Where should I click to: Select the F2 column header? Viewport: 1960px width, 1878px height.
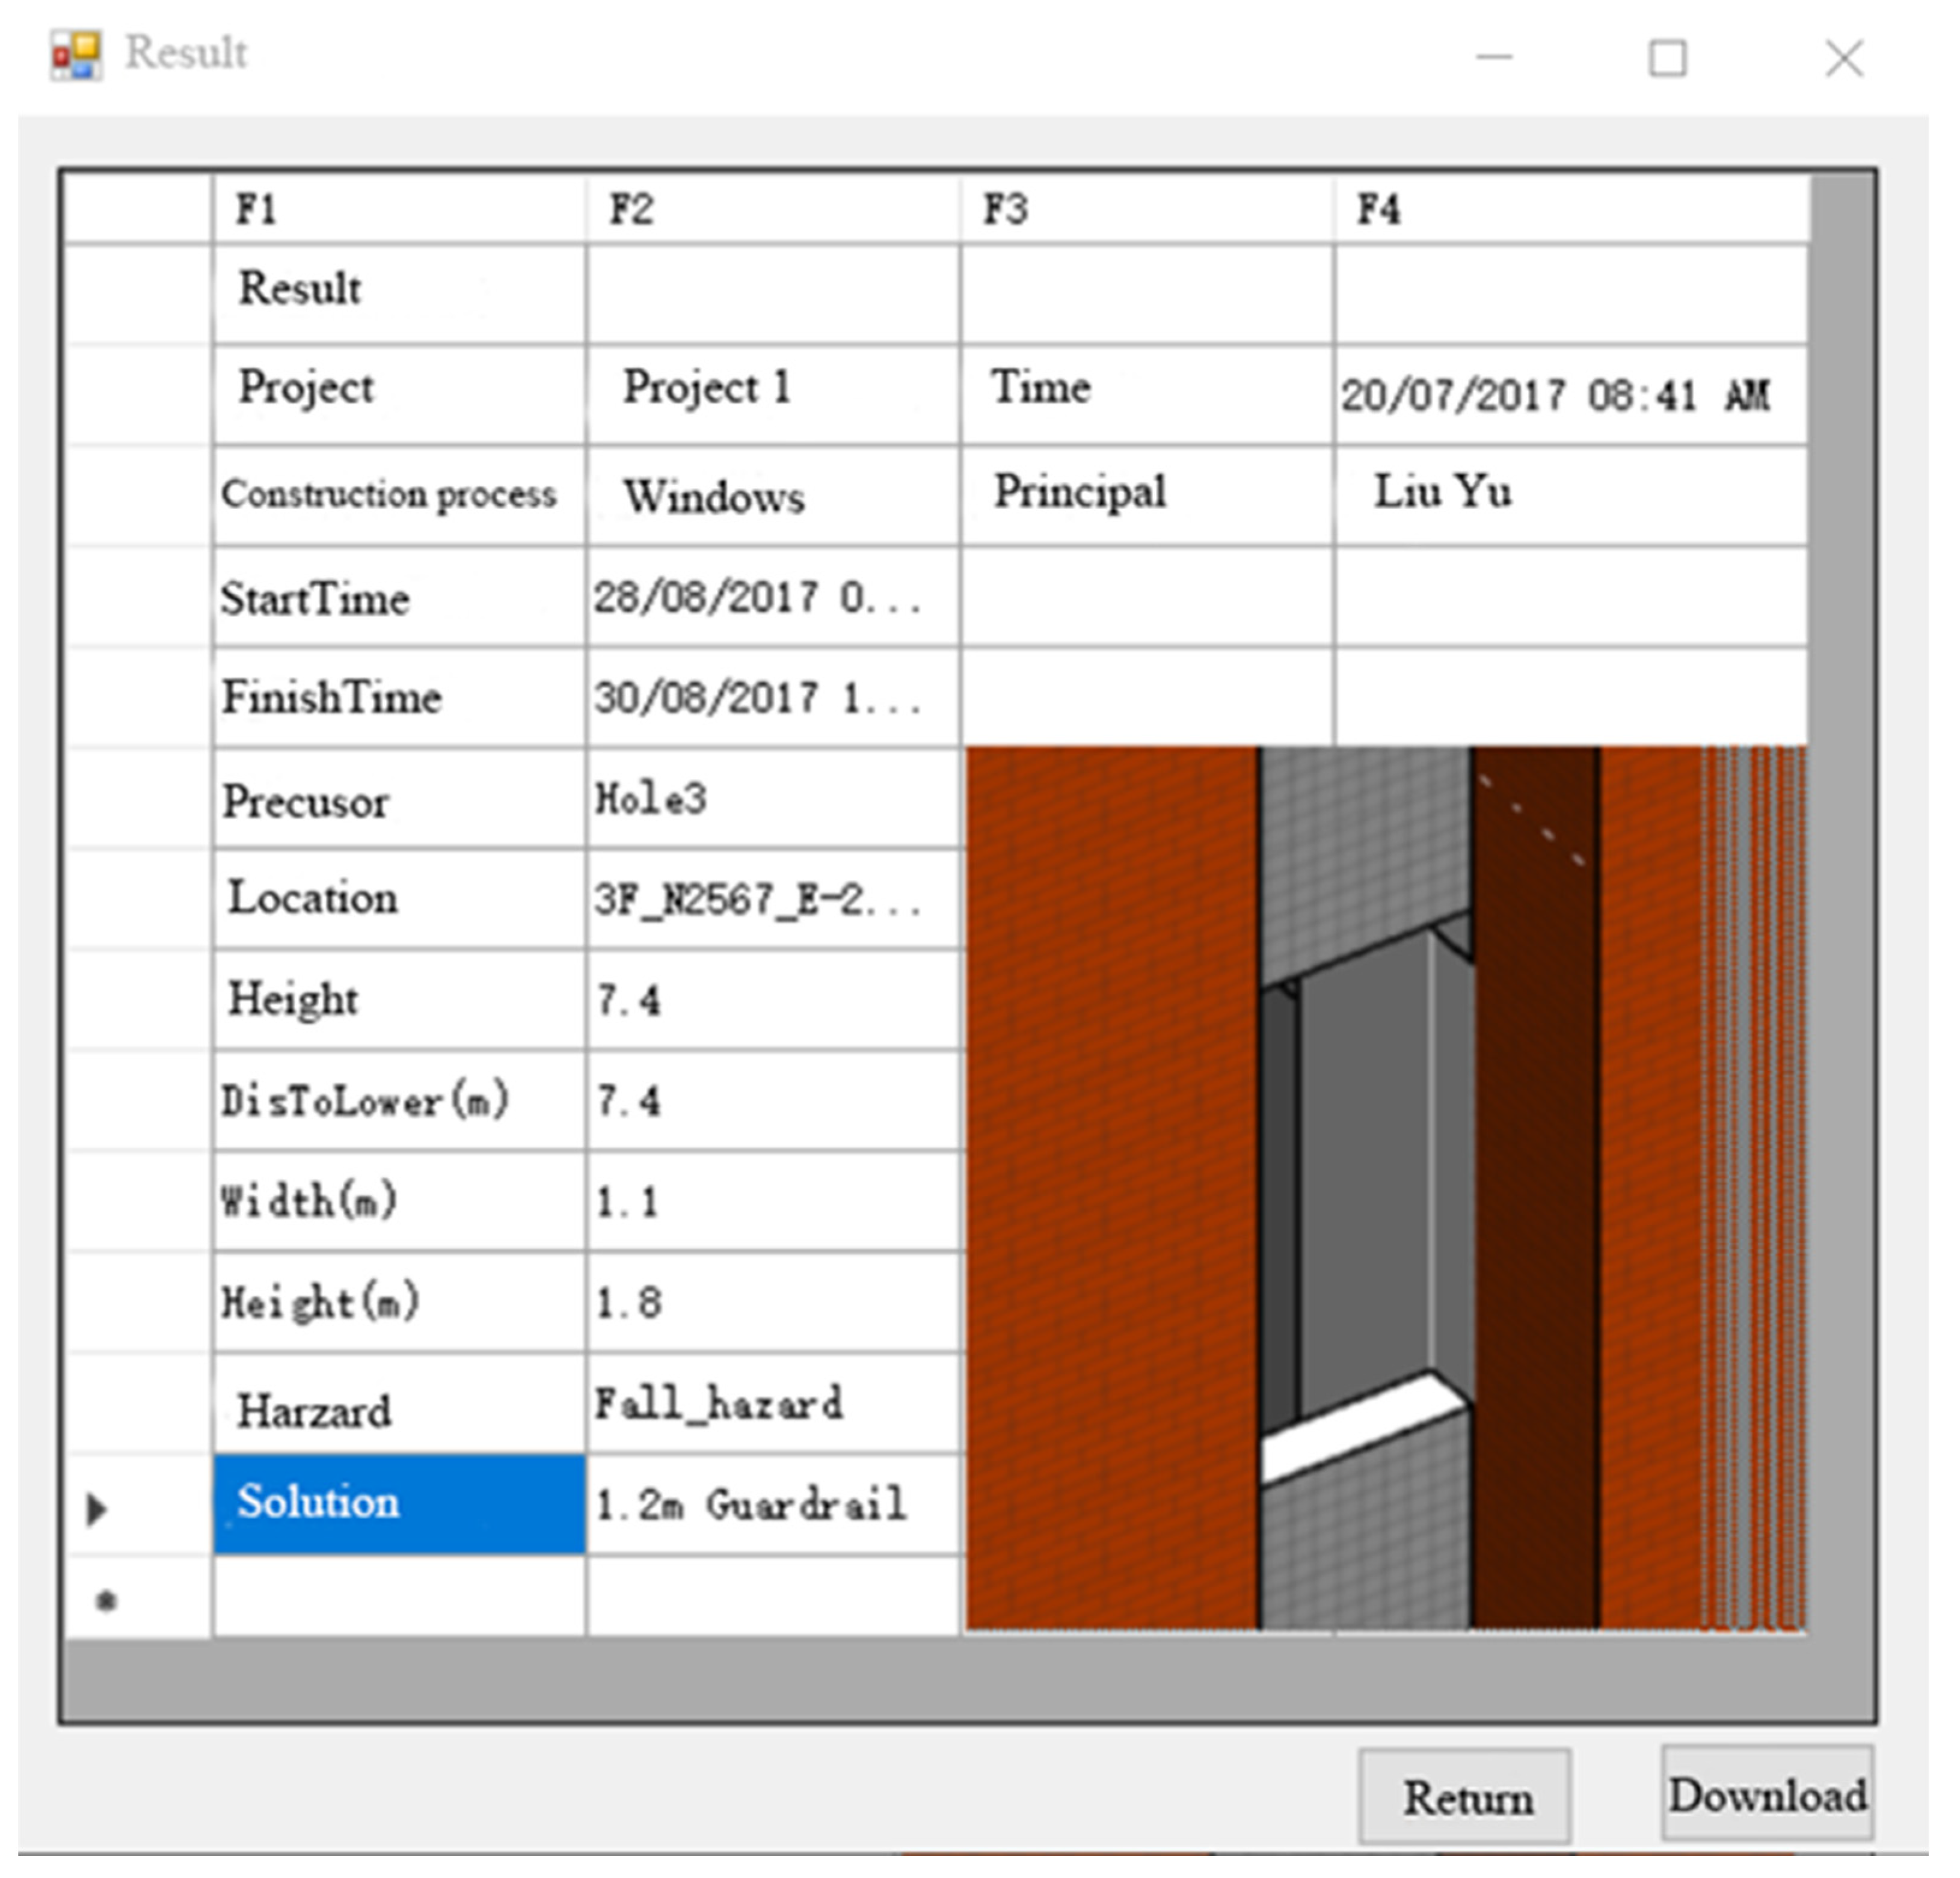(772, 209)
